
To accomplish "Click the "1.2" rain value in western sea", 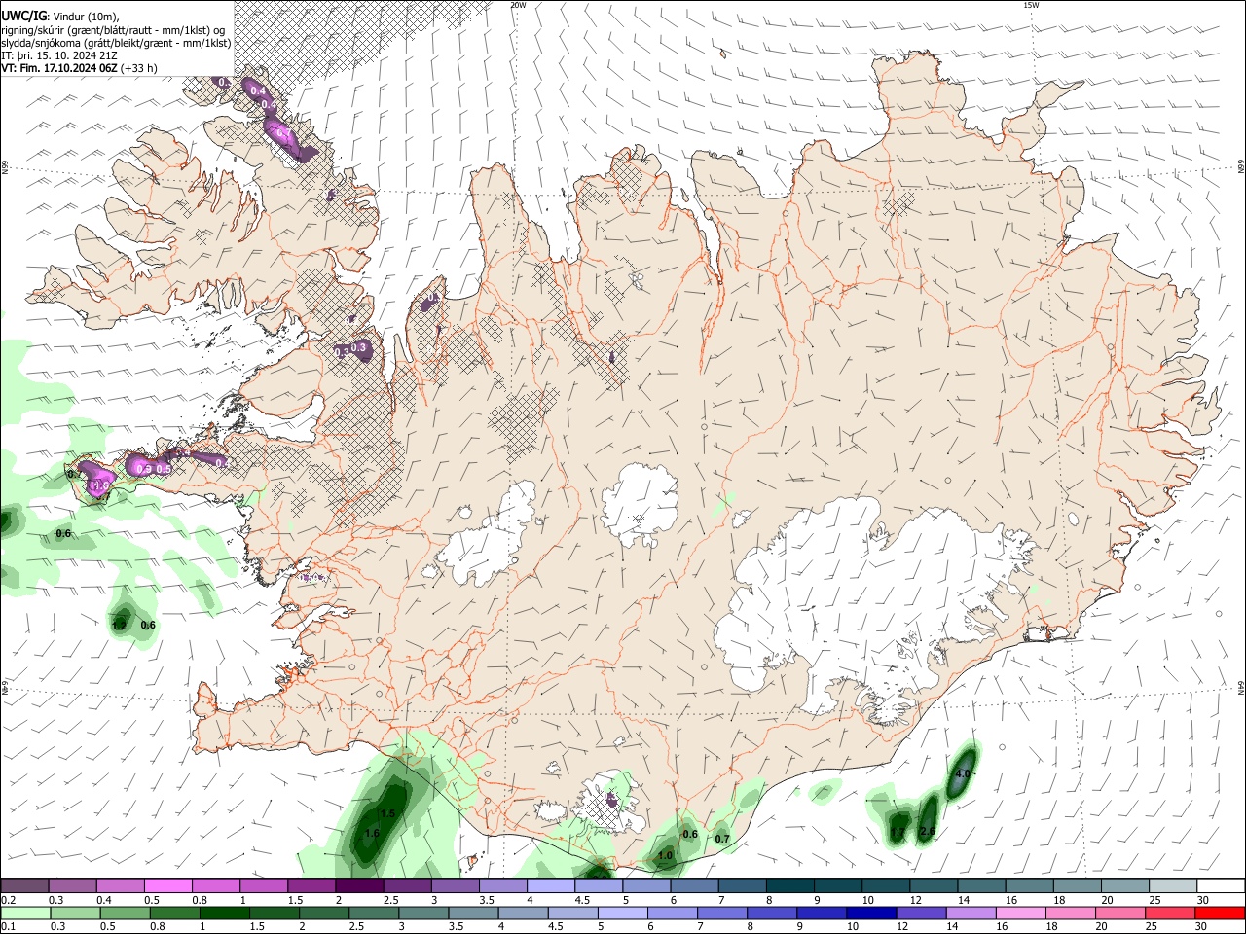I will (119, 626).
